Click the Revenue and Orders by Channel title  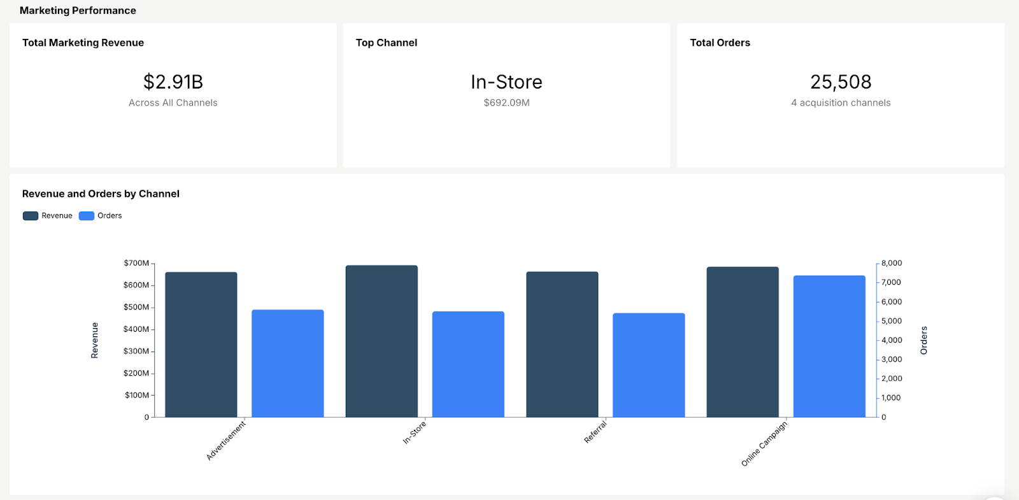pyautogui.click(x=101, y=194)
